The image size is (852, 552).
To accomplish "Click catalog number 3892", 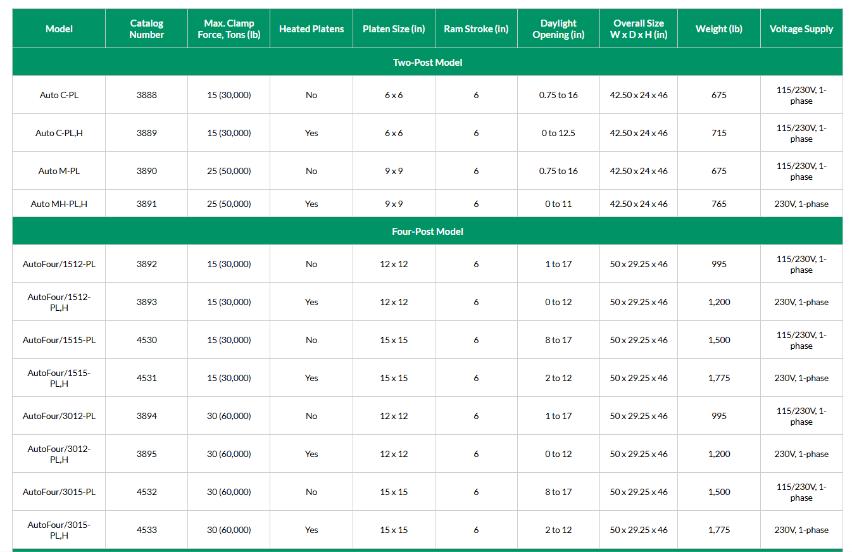I will pyautogui.click(x=147, y=264).
